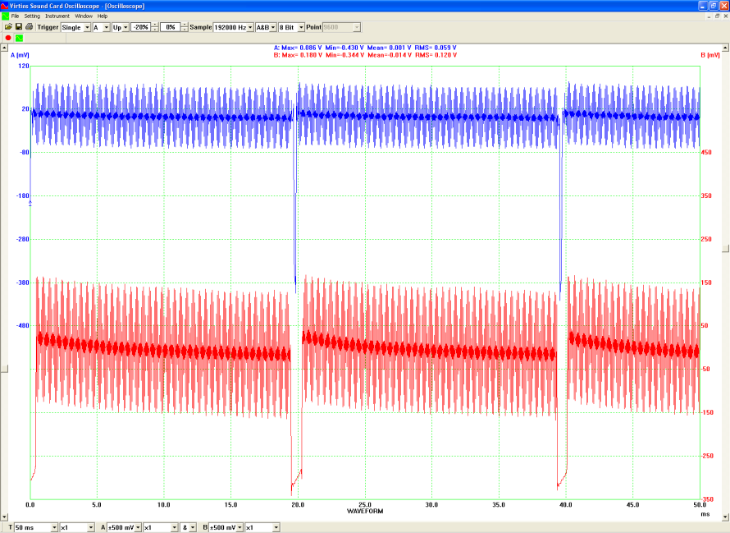Viewport: 730px width, 533px height.
Task: Open the & channel operation dropdown
Action: coord(193,527)
